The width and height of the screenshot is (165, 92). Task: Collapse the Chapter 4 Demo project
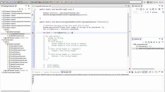pos(2,28)
